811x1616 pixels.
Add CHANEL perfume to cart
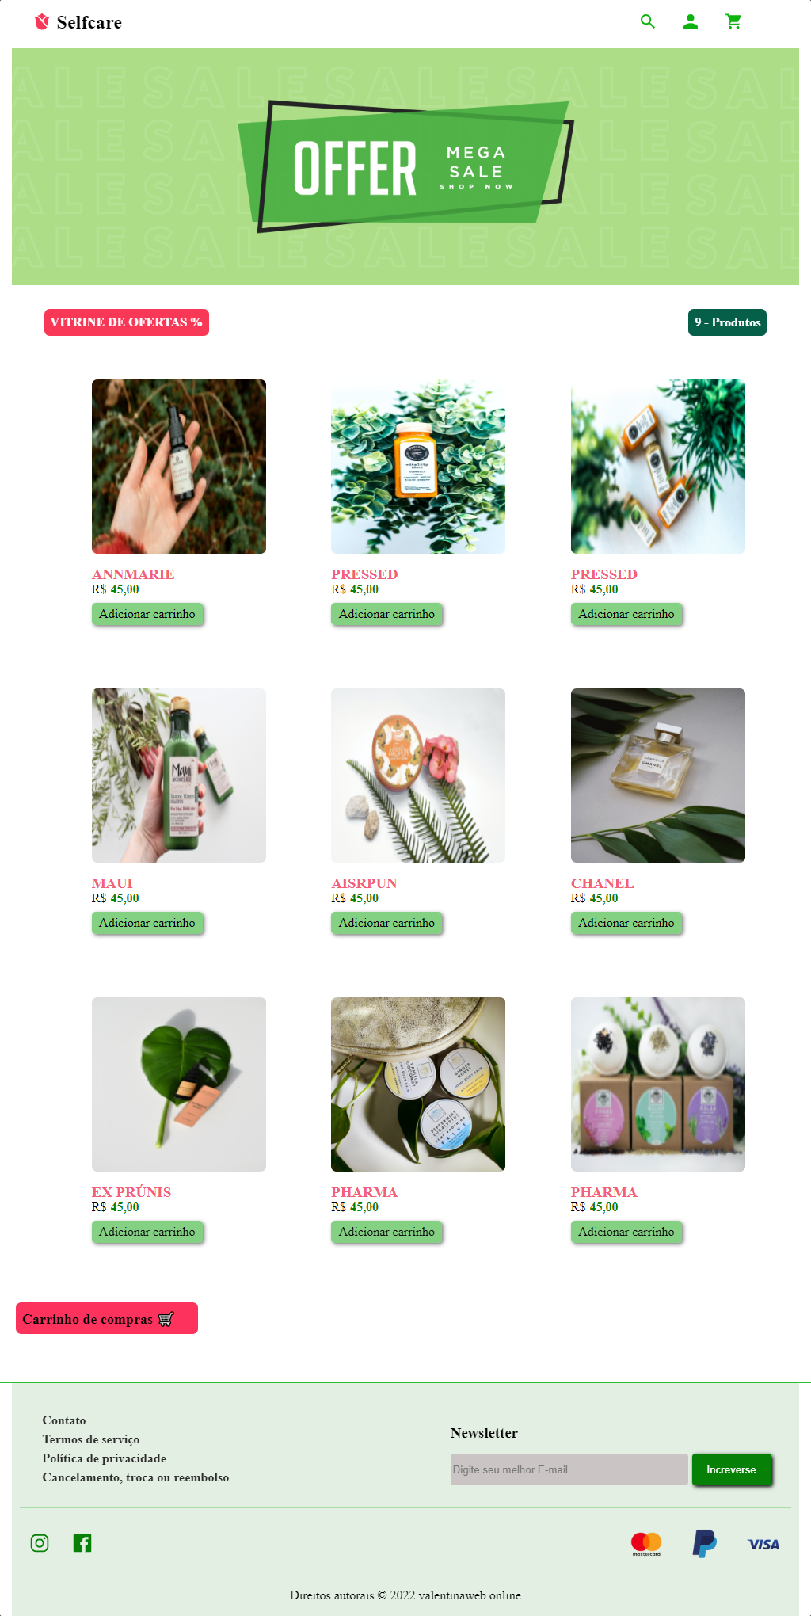tap(626, 923)
